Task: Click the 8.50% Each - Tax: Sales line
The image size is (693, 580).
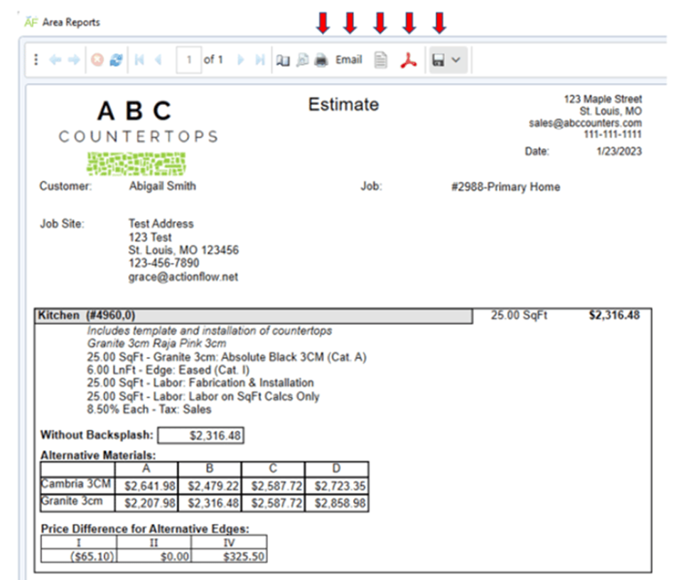Action: pyautogui.click(x=149, y=409)
